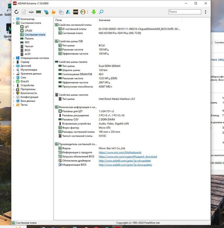This screenshot has width=224, height=228.
Task: Expand the Мультимедиа tree node
Action: [14, 70]
